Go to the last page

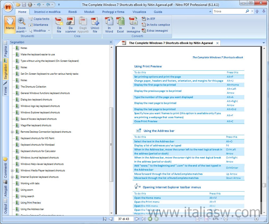[144, 219]
